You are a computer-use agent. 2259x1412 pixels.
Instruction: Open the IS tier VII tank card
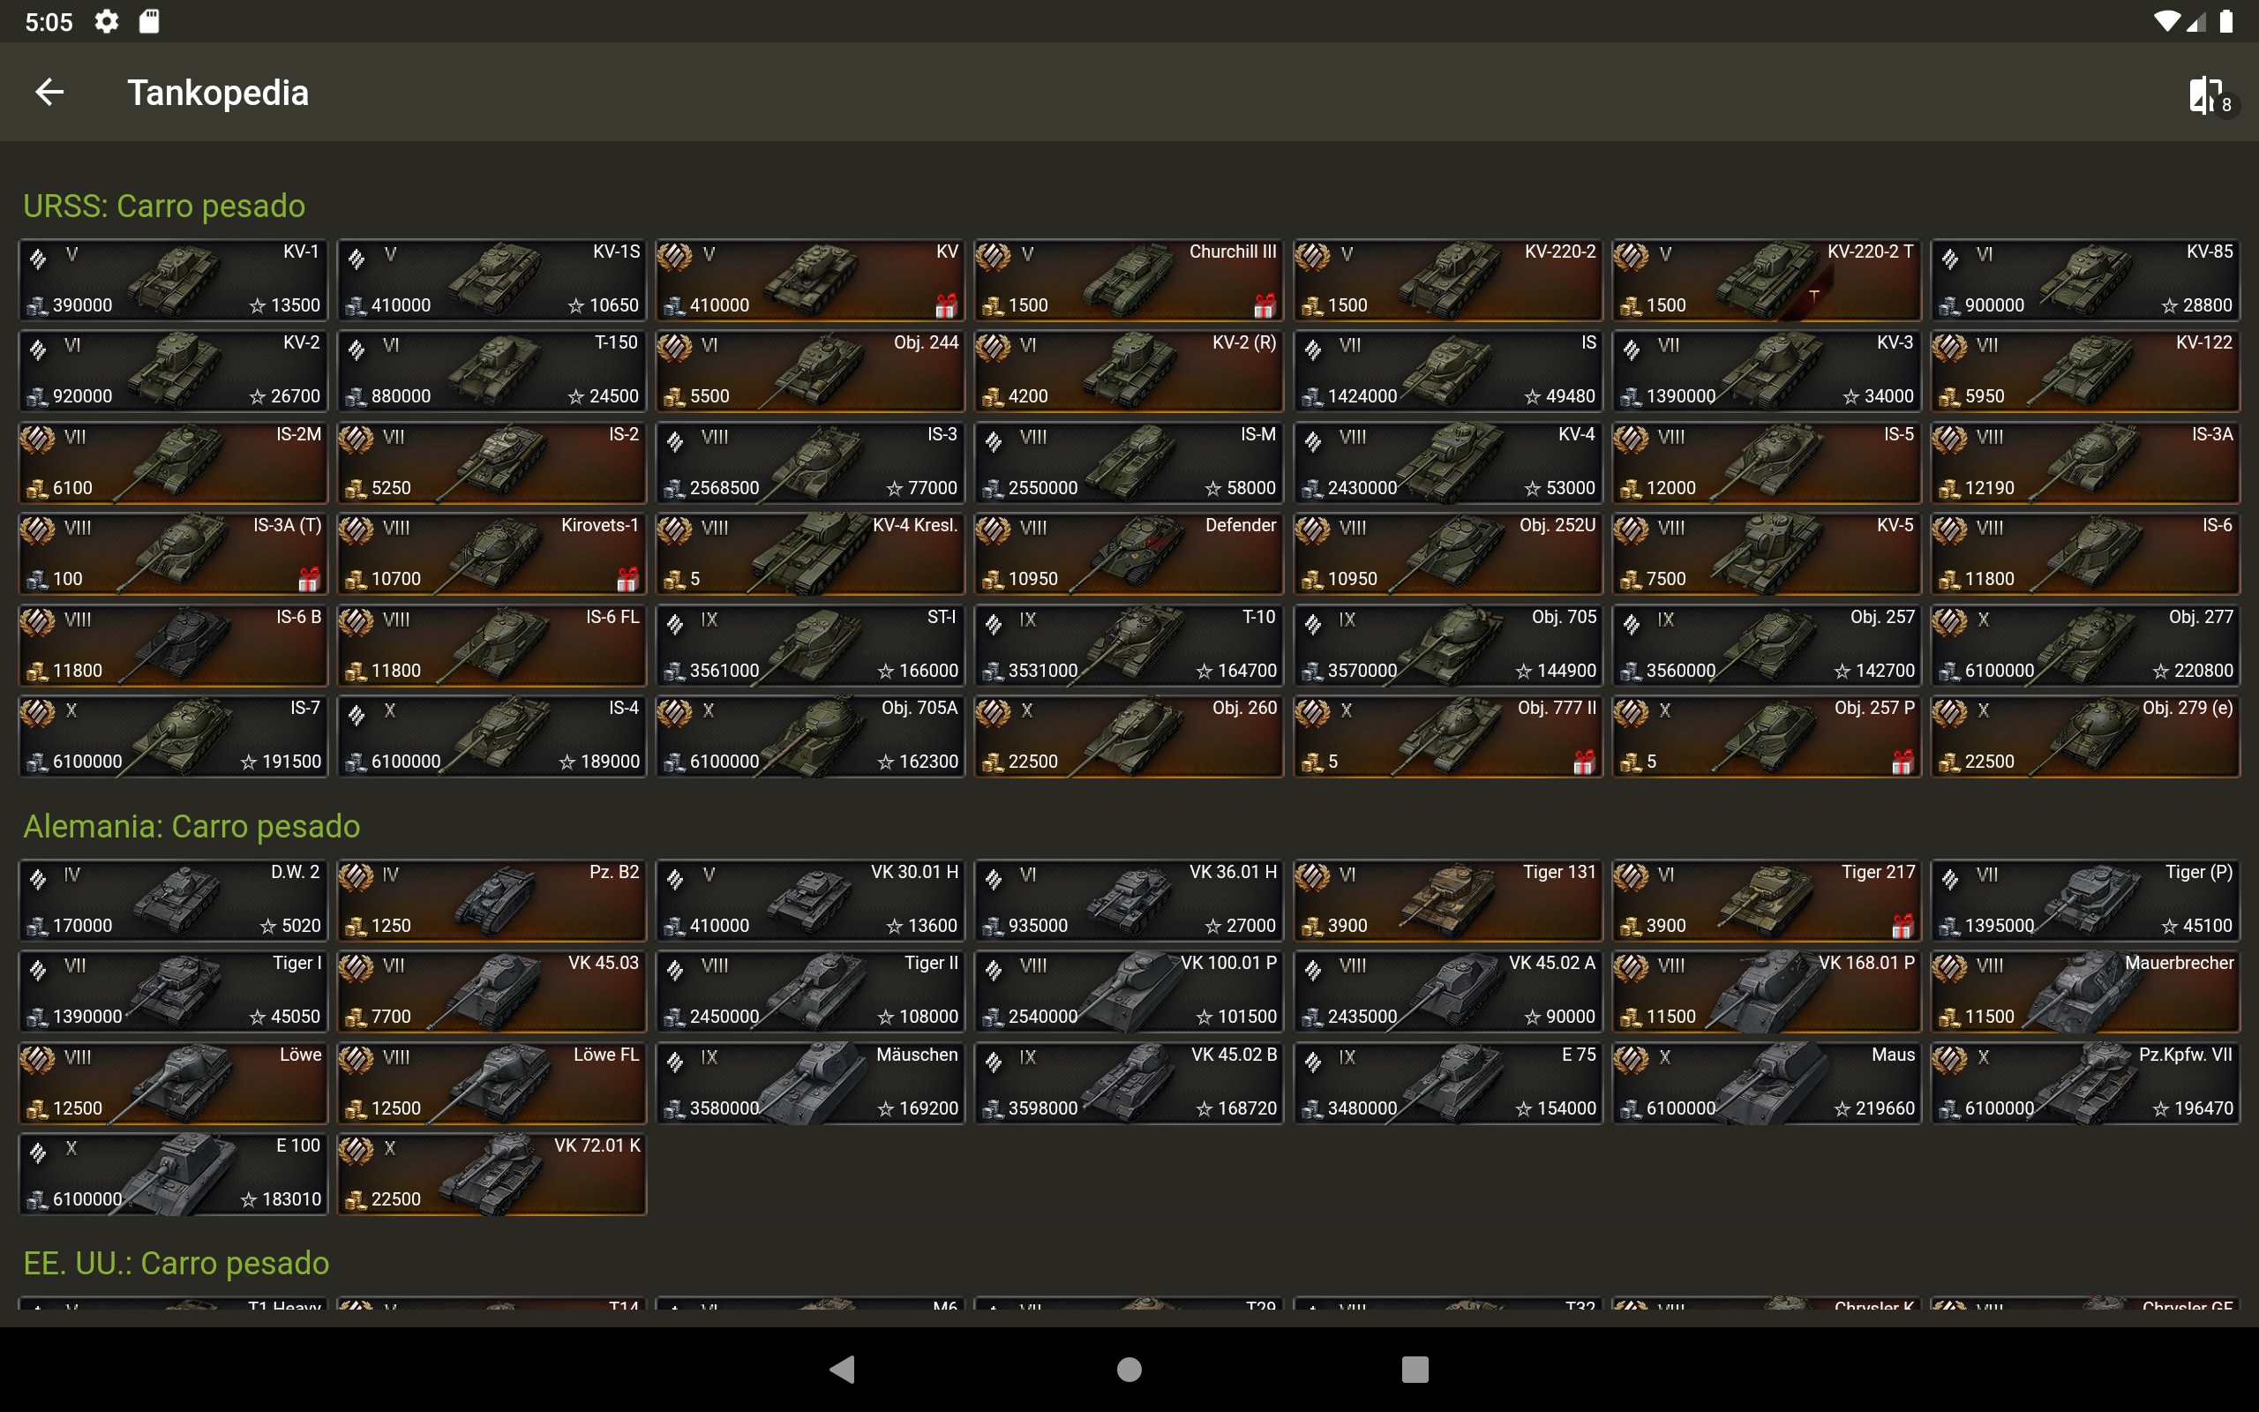[1448, 371]
